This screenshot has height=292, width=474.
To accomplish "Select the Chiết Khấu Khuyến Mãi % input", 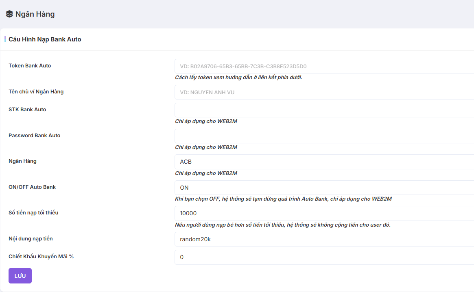I will pos(324,257).
